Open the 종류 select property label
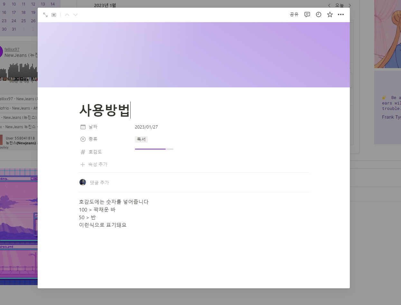Viewport: 401px width, 305px height. [93, 139]
